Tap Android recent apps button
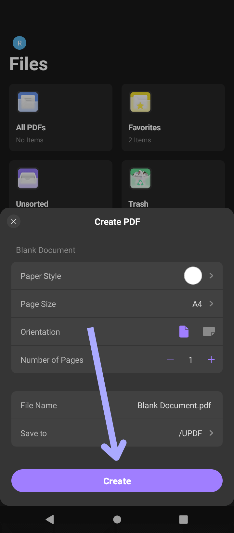The height and width of the screenshot is (533, 234). coord(184,519)
